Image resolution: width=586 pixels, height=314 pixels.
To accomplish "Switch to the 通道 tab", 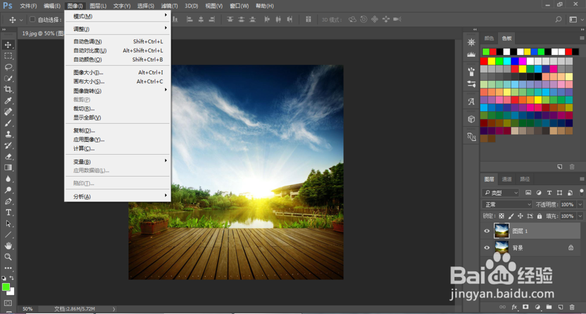I will (x=507, y=179).
